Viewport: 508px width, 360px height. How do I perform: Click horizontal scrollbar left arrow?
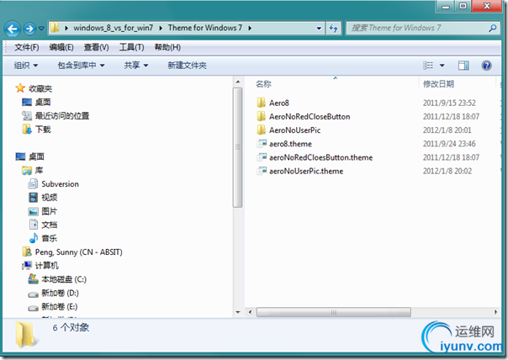point(250,312)
